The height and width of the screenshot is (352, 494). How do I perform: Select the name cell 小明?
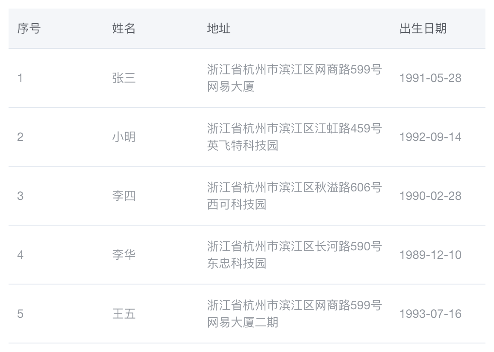click(x=124, y=137)
